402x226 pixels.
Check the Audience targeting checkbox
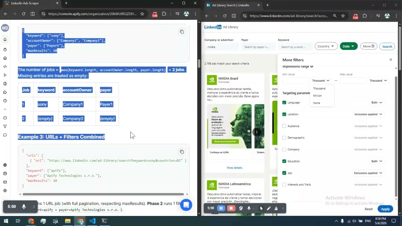pyautogui.click(x=284, y=126)
